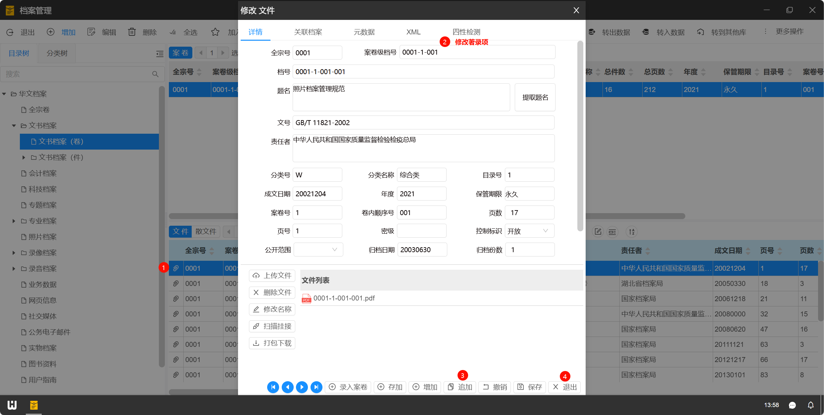Open the 公开范围 dropdown
The width and height of the screenshot is (824, 415).
[x=318, y=250]
